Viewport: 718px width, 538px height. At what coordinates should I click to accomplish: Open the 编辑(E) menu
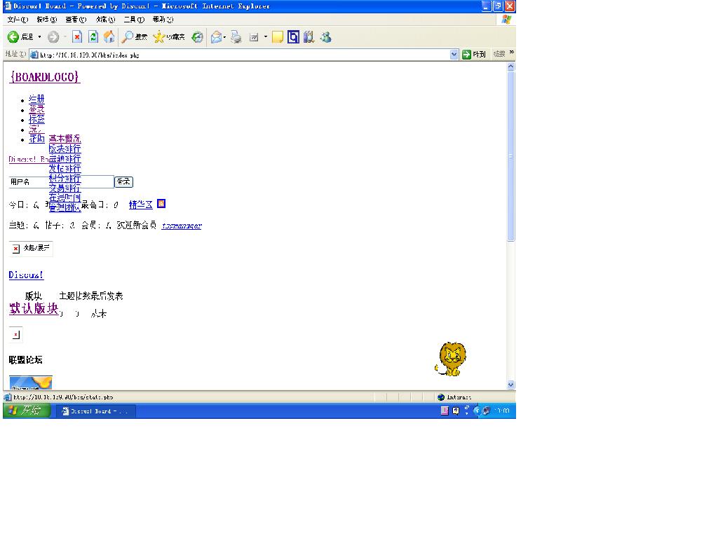(x=47, y=19)
